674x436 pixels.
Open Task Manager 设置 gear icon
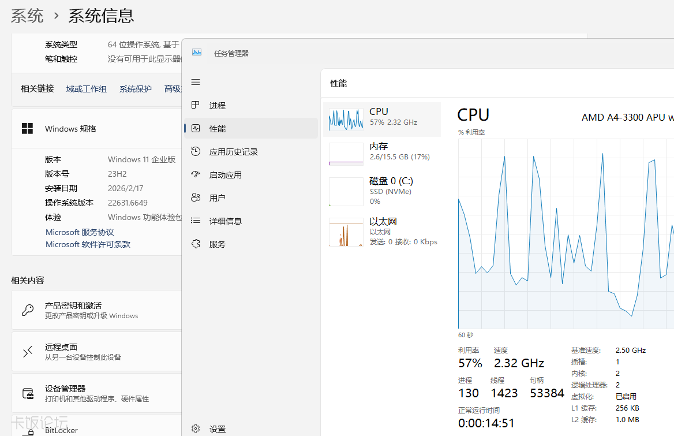pyautogui.click(x=196, y=428)
